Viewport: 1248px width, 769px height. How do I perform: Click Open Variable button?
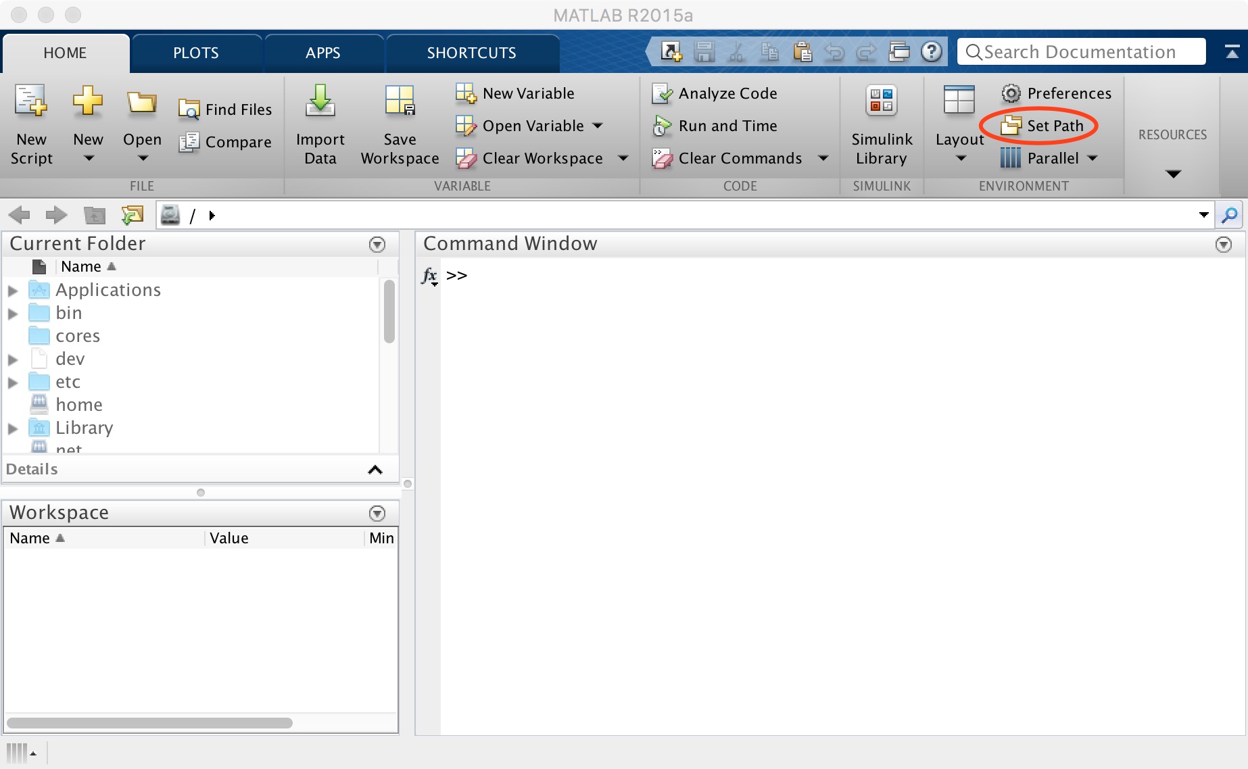[520, 126]
